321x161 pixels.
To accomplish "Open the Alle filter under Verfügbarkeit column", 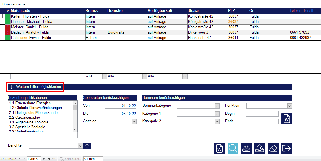I will coord(185,76).
